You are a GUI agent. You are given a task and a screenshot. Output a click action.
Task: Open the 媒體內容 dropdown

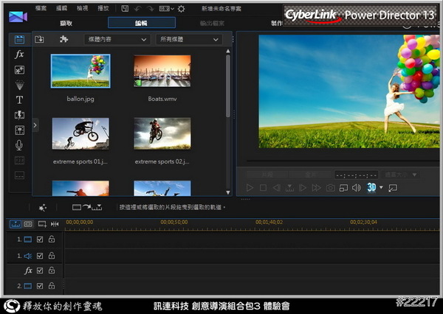click(x=117, y=39)
